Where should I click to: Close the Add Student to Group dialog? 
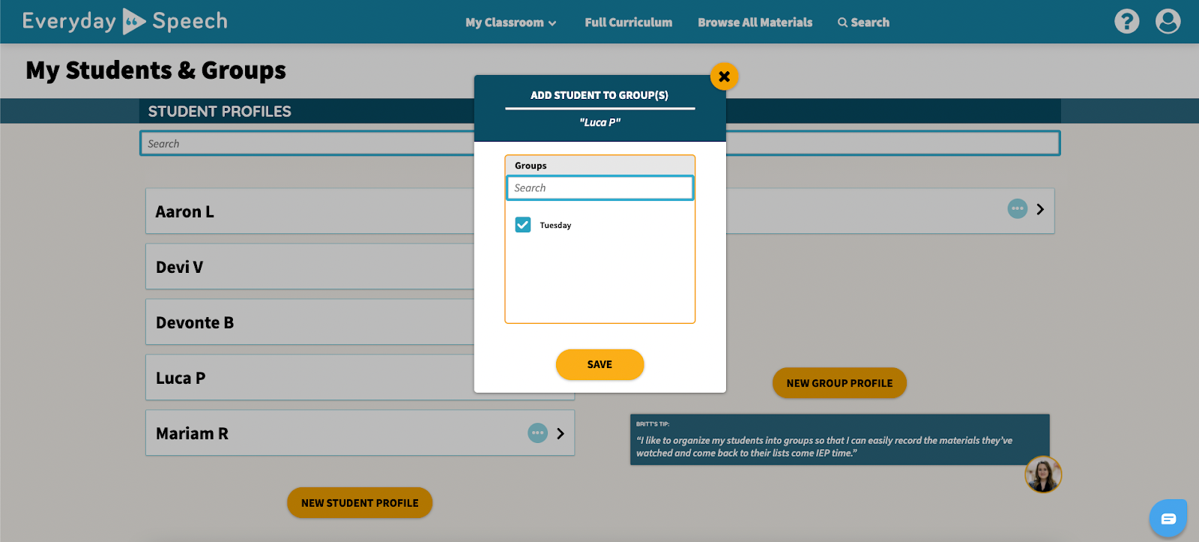click(724, 76)
